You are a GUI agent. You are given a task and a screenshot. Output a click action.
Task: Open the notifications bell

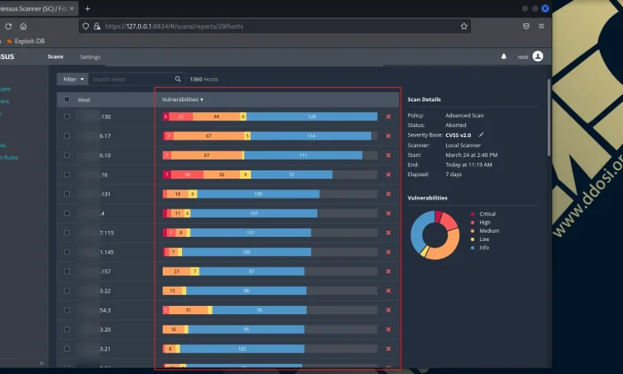coord(503,57)
